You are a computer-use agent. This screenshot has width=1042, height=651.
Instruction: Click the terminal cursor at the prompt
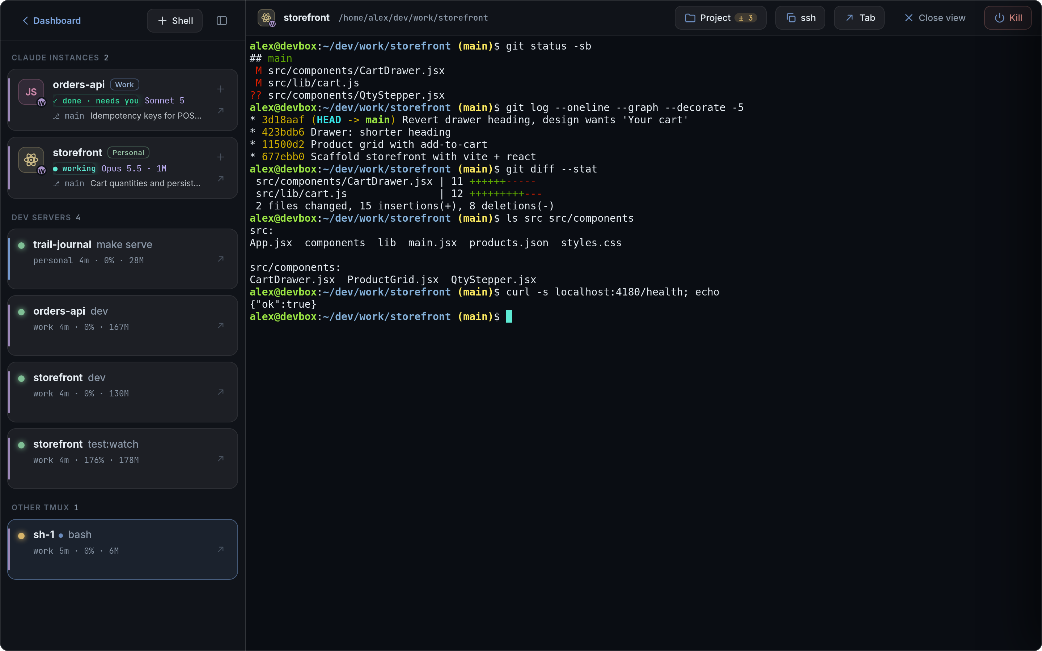[x=508, y=316]
